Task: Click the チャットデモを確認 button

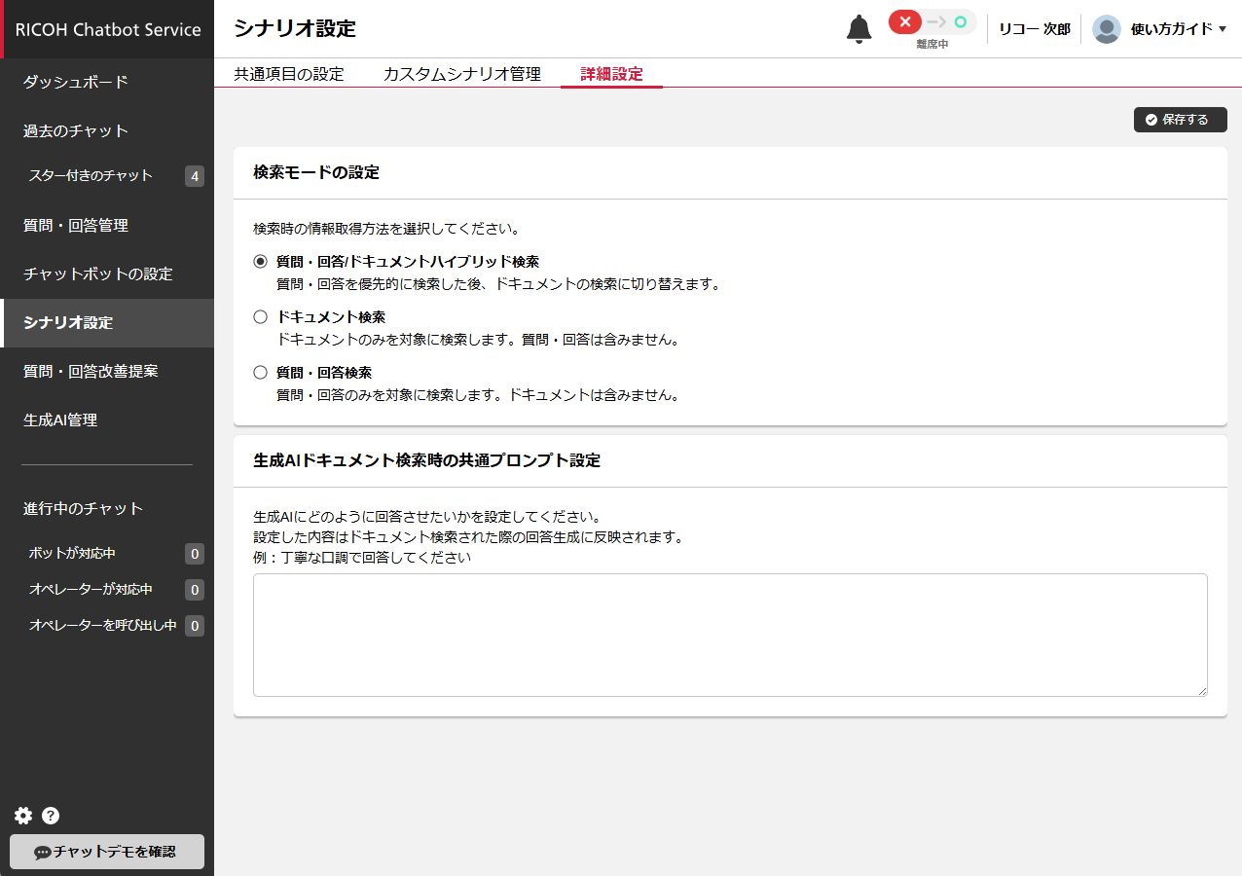Action: 107,852
